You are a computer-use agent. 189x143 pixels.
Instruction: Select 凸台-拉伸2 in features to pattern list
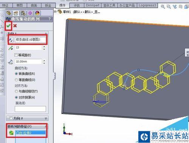coord(30,133)
